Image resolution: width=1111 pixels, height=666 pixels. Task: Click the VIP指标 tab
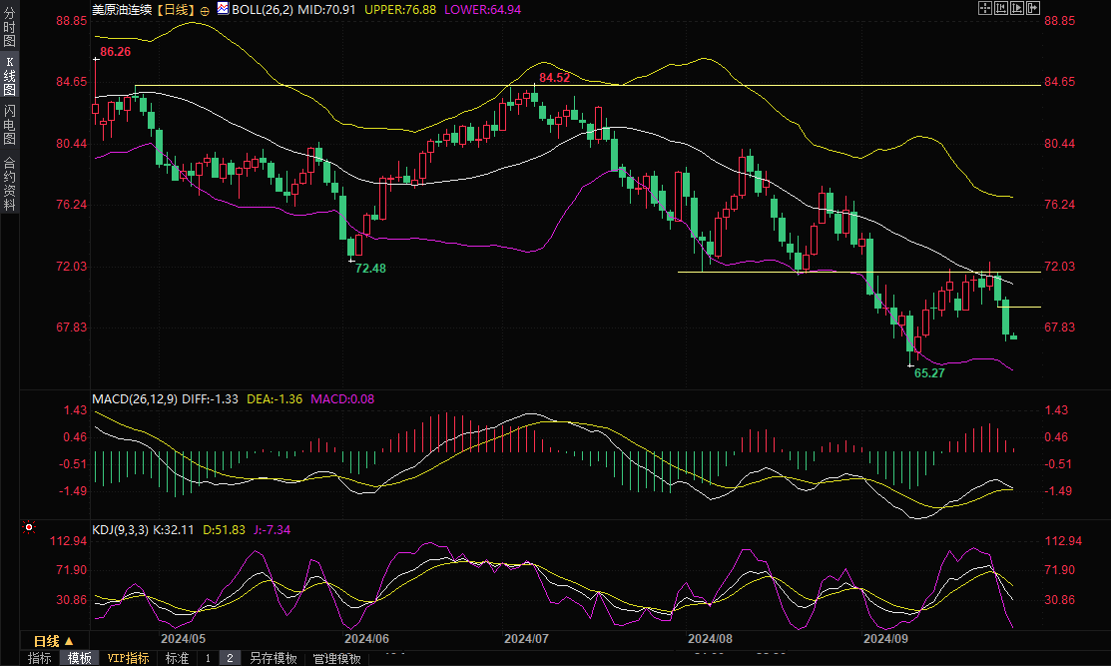coord(128,658)
